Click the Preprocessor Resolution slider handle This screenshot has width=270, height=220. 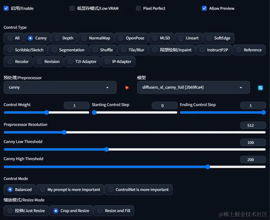tap(64, 132)
